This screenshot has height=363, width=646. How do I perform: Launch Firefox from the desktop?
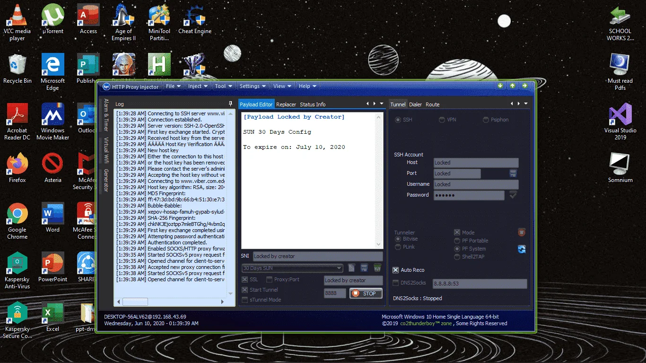pos(17,168)
